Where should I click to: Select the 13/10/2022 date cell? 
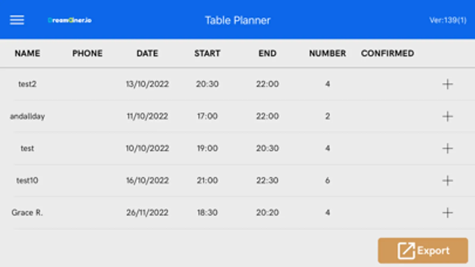point(147,84)
